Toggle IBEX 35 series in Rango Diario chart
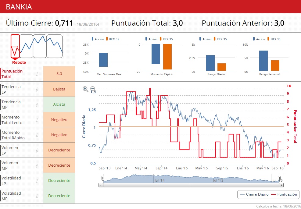Screen dimensions: 301x209 [220, 39]
